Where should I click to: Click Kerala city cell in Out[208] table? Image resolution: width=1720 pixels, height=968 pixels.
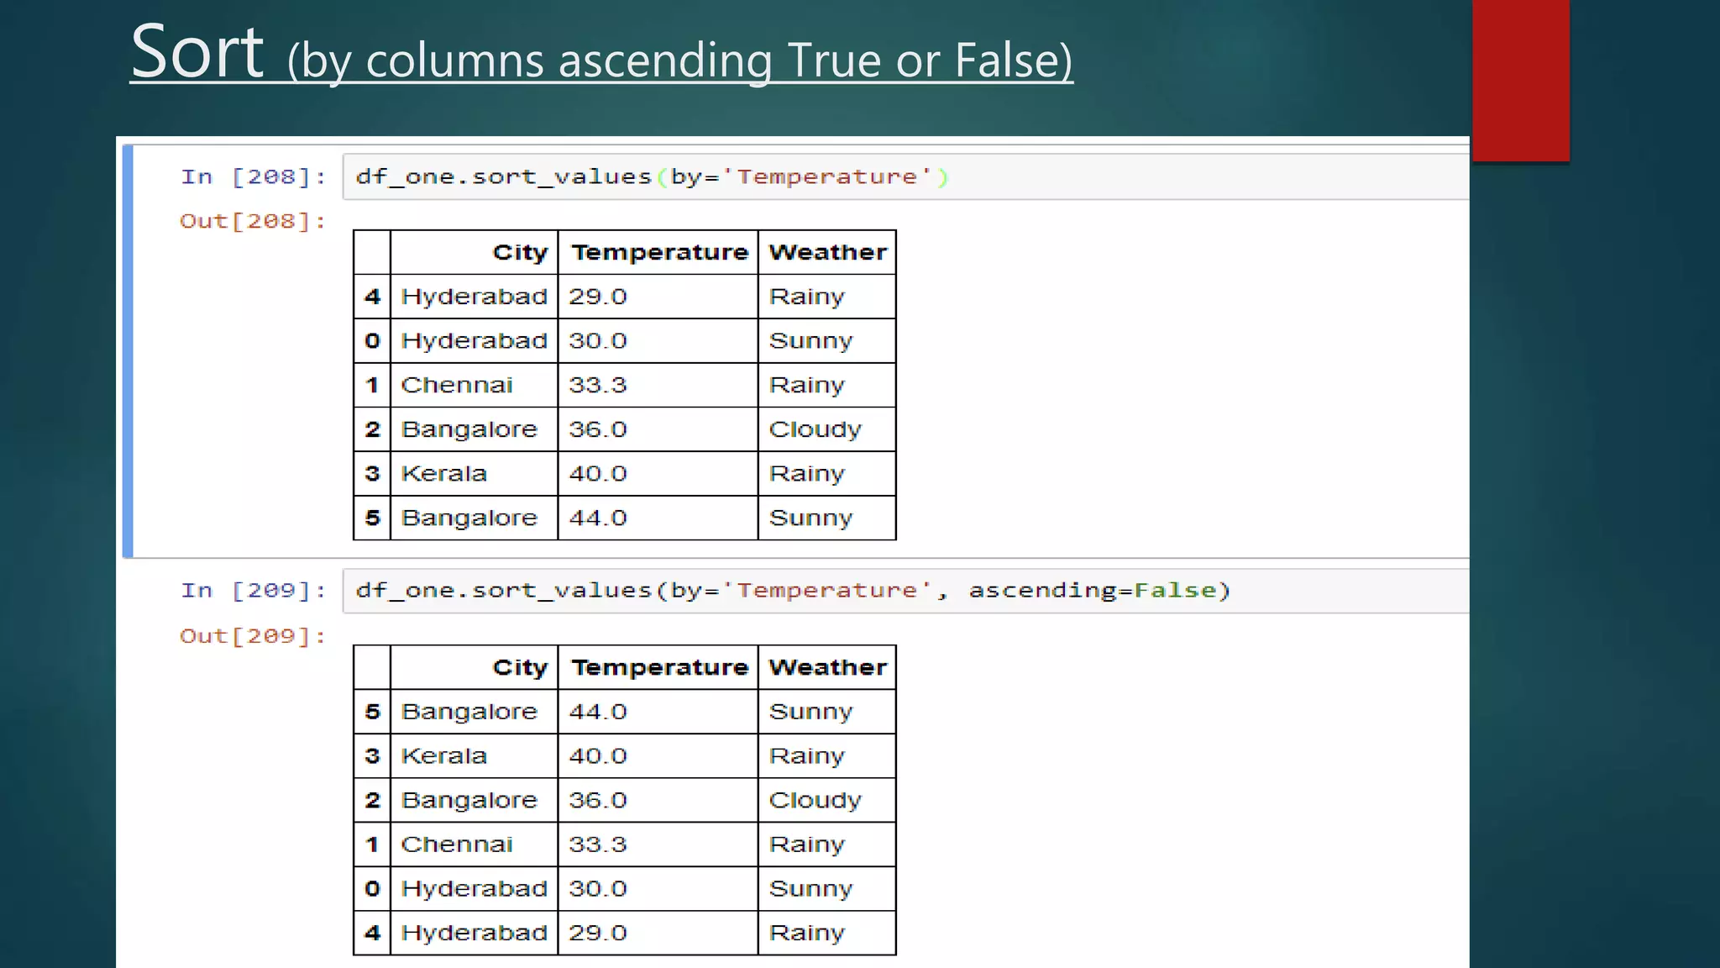[475, 474]
